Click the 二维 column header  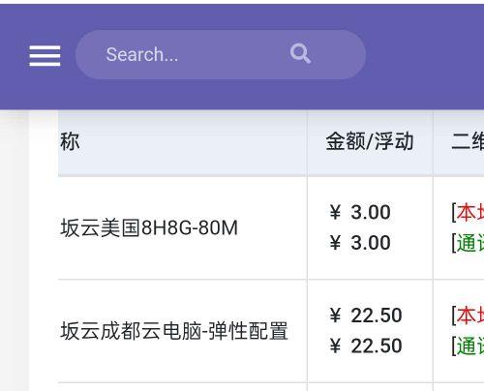point(468,141)
